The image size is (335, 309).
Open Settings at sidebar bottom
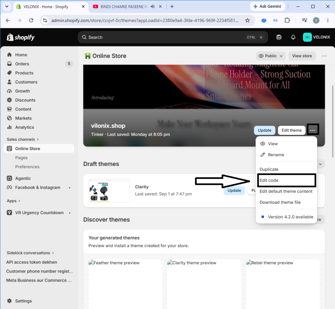click(x=23, y=301)
